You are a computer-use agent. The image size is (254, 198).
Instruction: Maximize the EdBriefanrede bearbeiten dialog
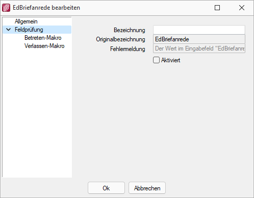coord(217,8)
